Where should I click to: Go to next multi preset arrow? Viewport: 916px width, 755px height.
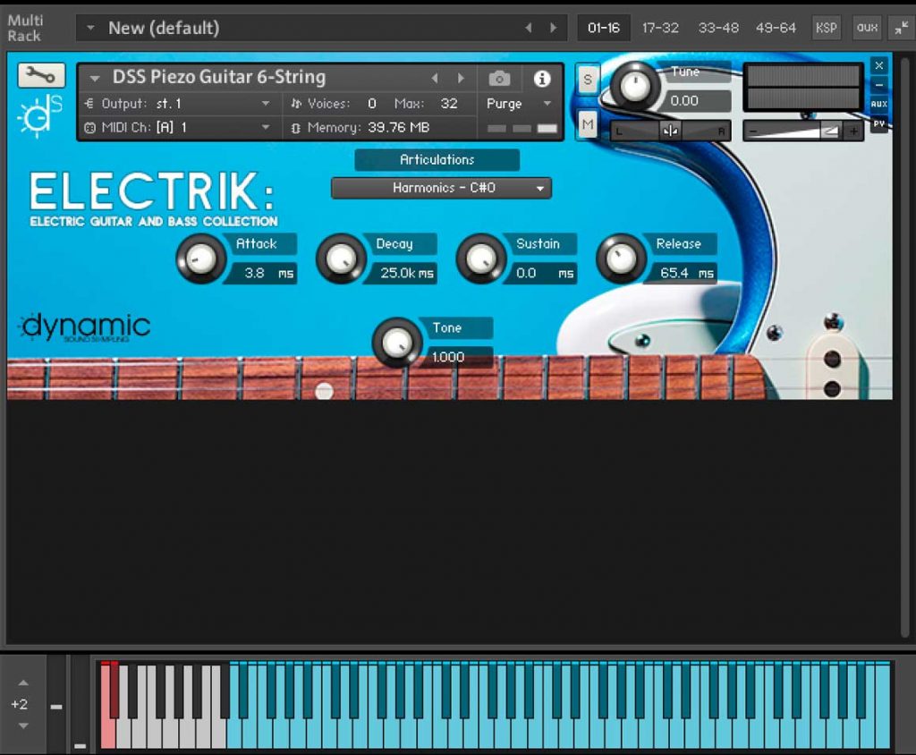point(553,28)
